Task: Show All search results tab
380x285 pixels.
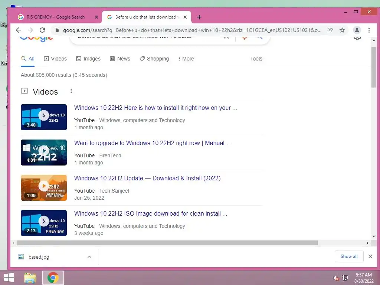Action: [27, 59]
